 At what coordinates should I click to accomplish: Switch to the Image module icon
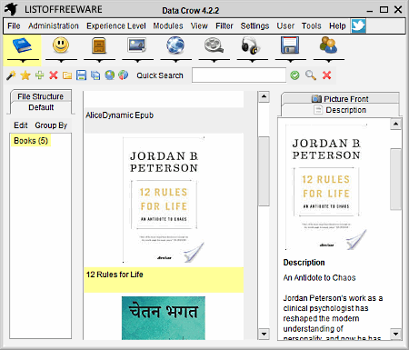click(x=137, y=45)
